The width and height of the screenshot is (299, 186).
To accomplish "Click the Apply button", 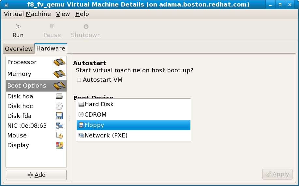I will [277, 174].
